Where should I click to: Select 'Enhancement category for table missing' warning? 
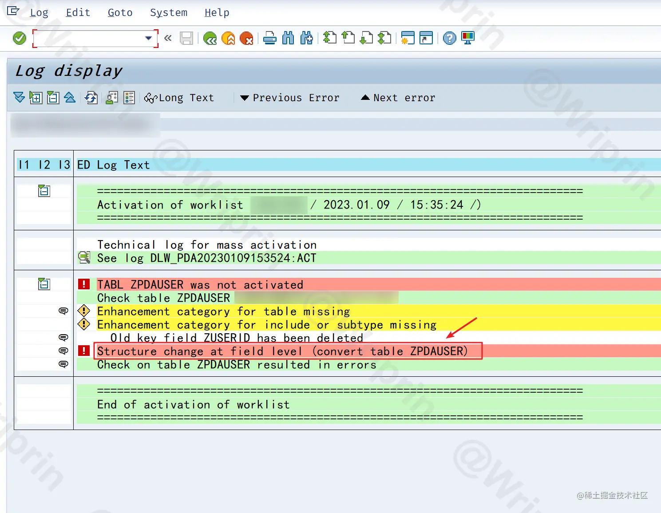tap(224, 311)
